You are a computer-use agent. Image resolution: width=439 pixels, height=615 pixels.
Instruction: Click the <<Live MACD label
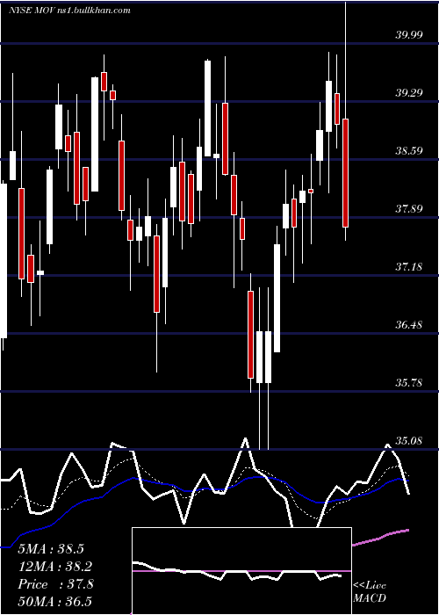tap(370, 591)
